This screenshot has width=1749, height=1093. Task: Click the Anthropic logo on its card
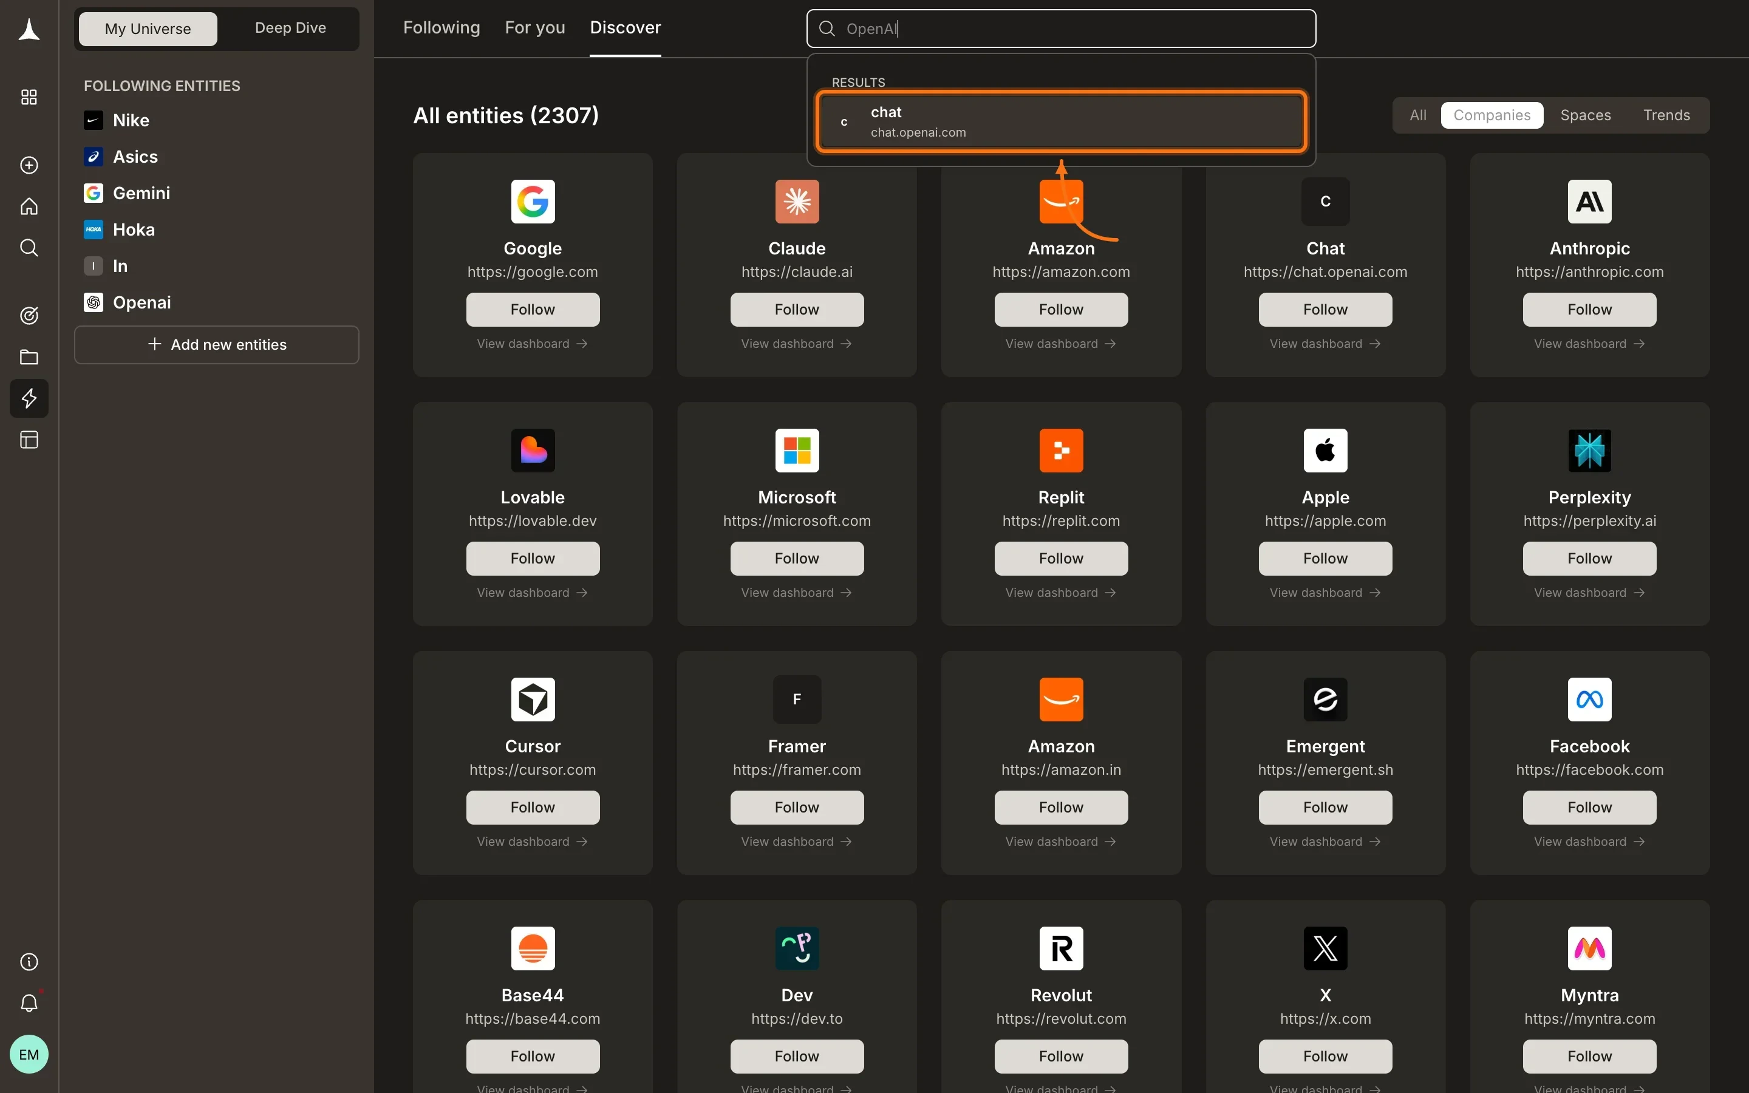pyautogui.click(x=1589, y=201)
